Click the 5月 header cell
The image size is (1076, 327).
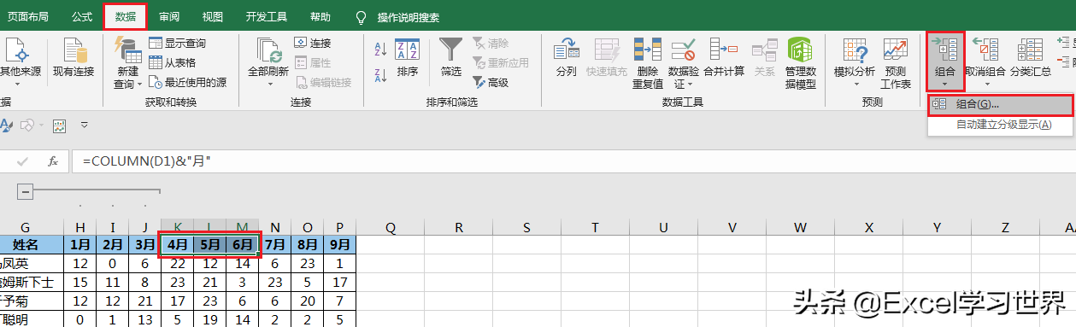pyautogui.click(x=210, y=244)
